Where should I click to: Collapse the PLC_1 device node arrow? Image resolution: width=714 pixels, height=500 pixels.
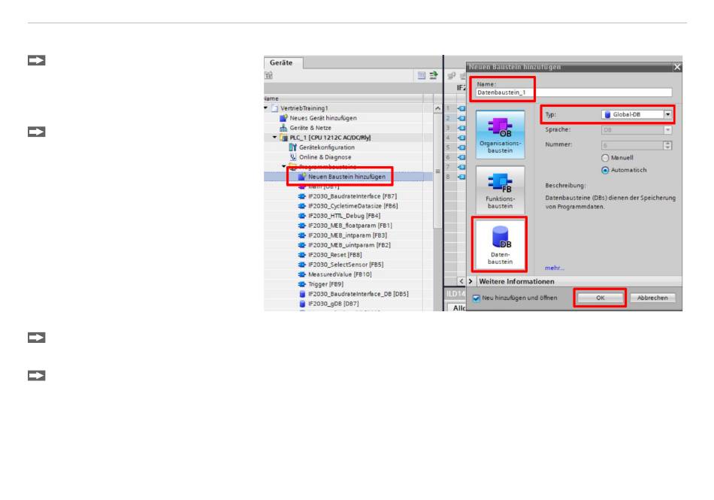point(274,137)
